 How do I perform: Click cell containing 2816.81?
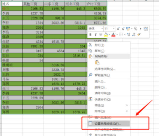(x=75, y=56)
